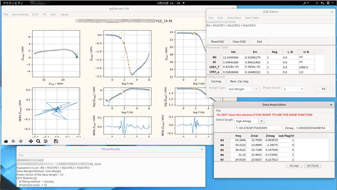Go back to previous plot view

tap(13, 141)
